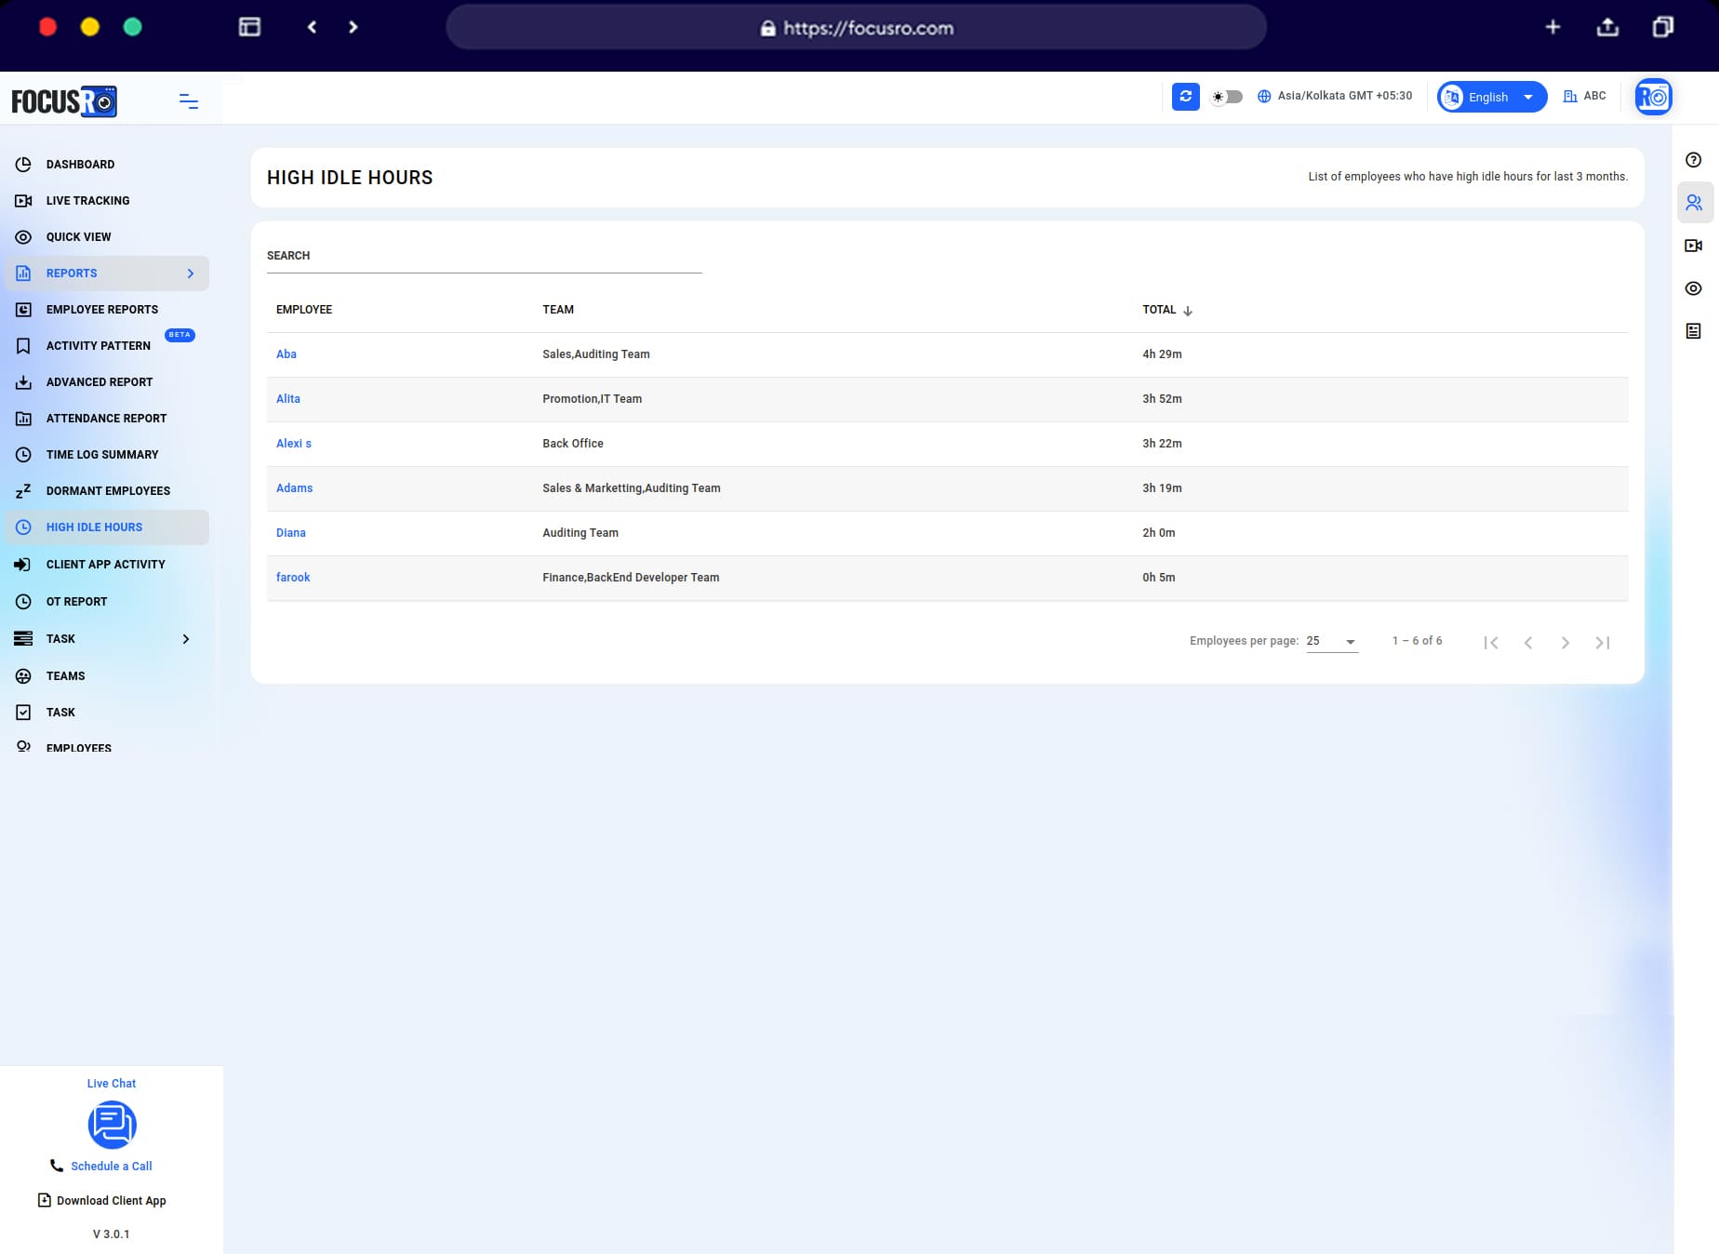Click the RO profile avatar in top right
This screenshot has width=1719, height=1254.
pos(1653,96)
